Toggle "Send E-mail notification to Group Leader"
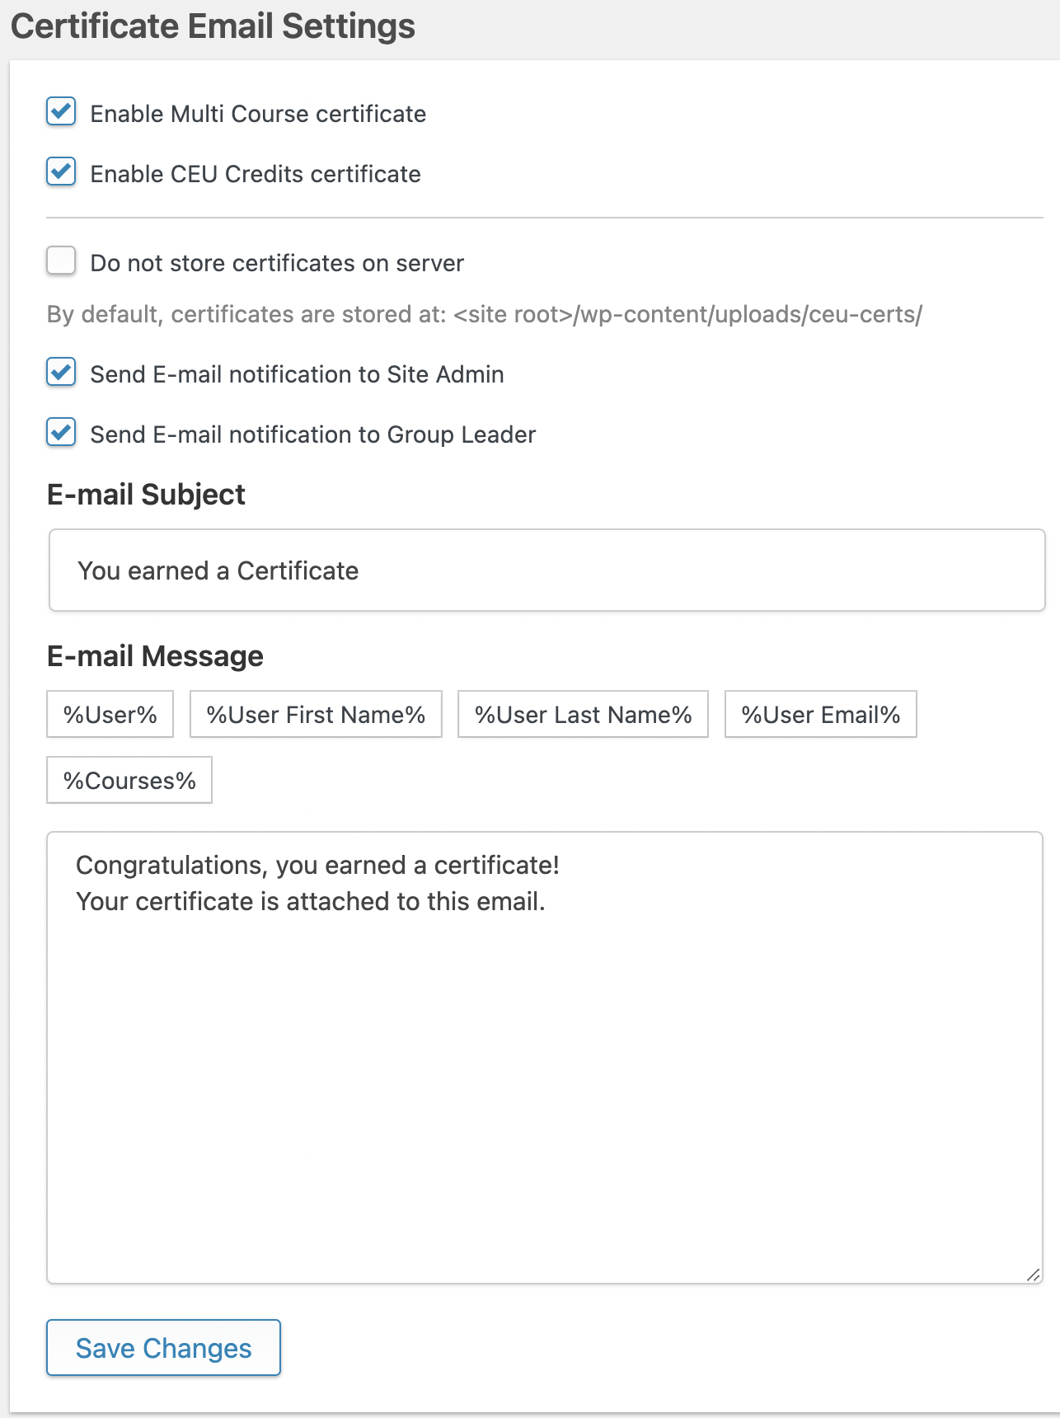1060x1418 pixels. point(60,434)
